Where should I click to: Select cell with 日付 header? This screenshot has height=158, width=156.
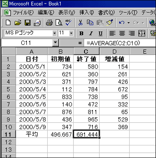tap(32, 59)
